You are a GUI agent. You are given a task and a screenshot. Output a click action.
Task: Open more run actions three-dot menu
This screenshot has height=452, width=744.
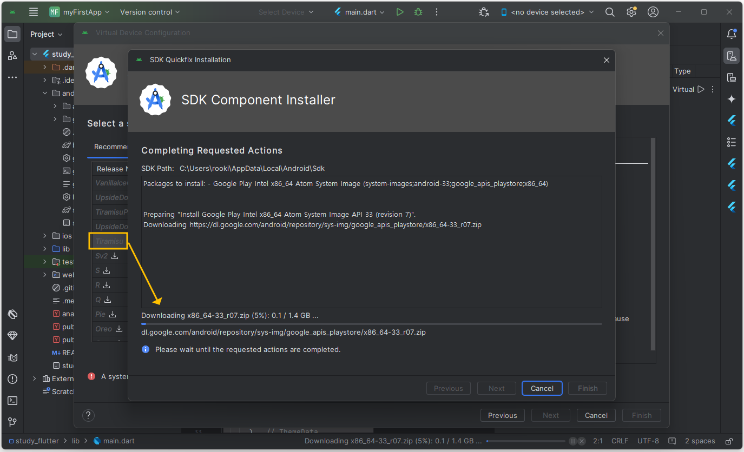(x=437, y=12)
